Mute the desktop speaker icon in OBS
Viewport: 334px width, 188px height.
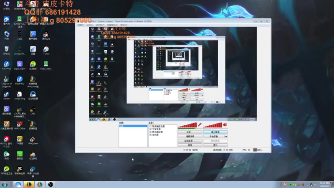click(x=225, y=124)
